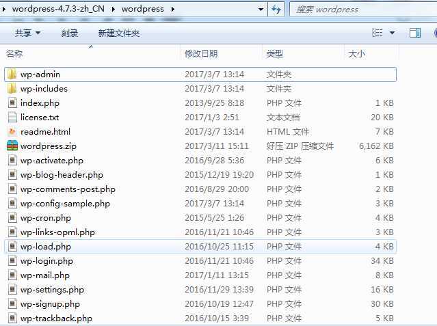Select the file name readme.html
Image resolution: width=437 pixels, height=326 pixels.
(45, 131)
